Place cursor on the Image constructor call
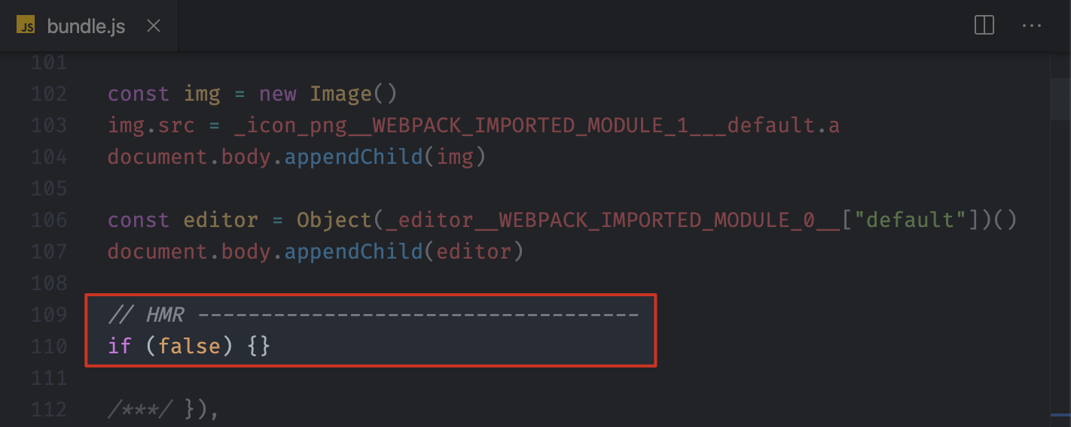This screenshot has width=1071, height=427. [x=340, y=94]
